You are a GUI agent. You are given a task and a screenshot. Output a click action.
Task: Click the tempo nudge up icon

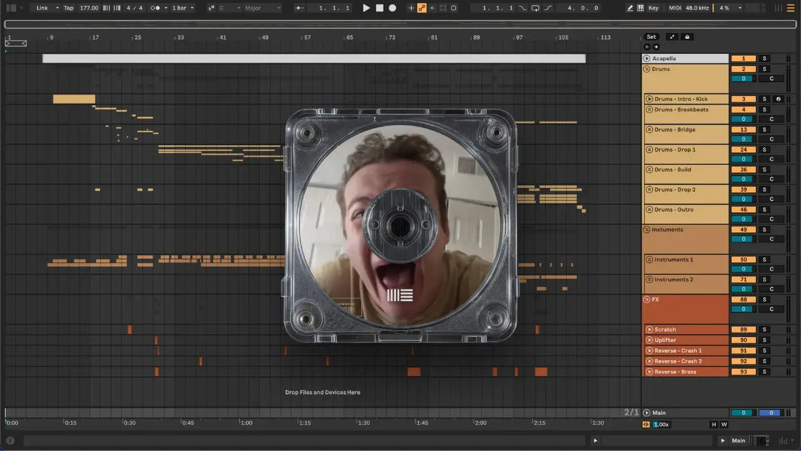[x=118, y=8]
